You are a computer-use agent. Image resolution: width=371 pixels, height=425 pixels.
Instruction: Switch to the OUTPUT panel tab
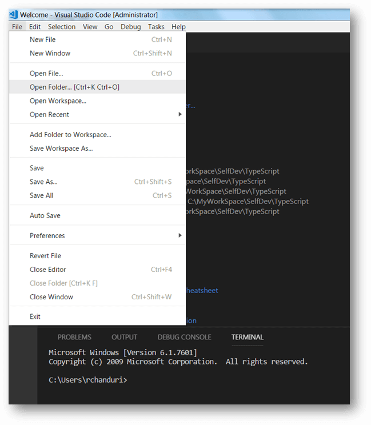click(x=125, y=337)
